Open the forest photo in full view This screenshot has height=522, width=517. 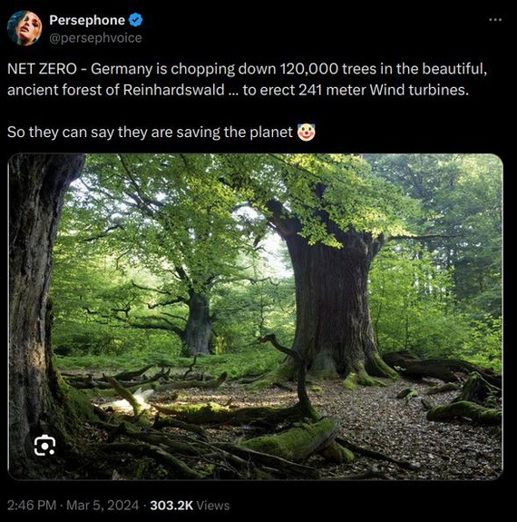pyautogui.click(x=255, y=317)
